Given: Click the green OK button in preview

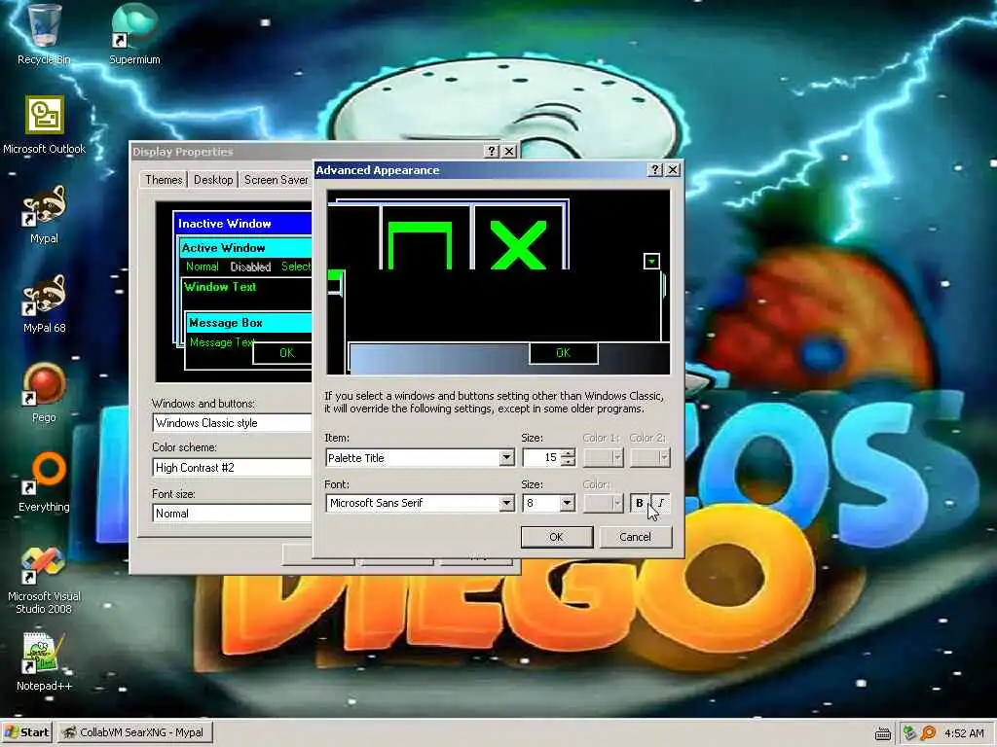Looking at the screenshot, I should click(564, 352).
